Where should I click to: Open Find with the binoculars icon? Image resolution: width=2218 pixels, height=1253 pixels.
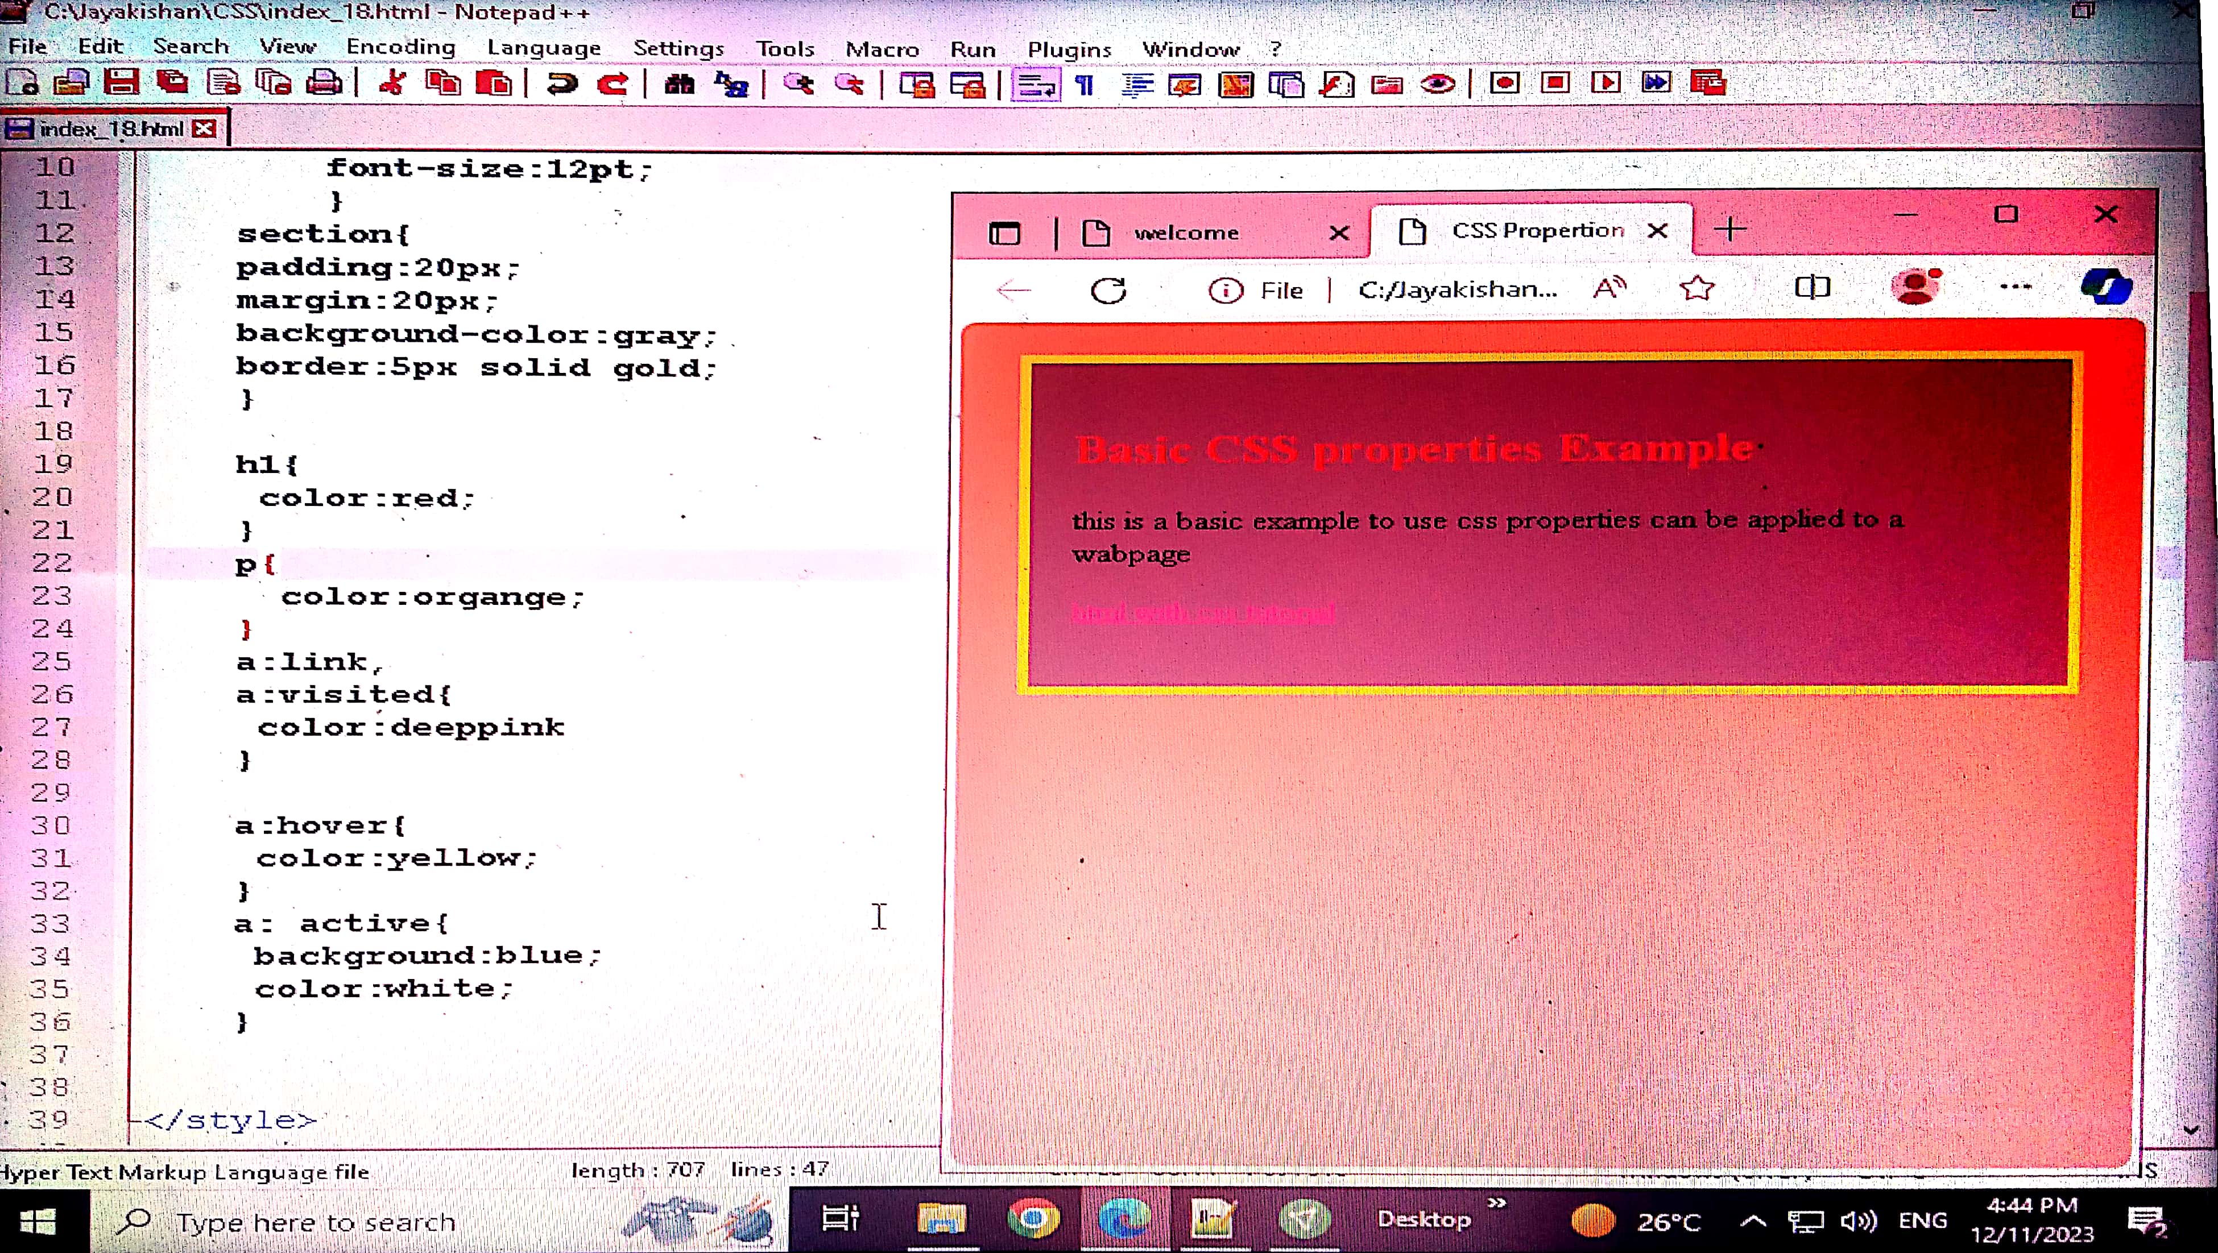(680, 84)
